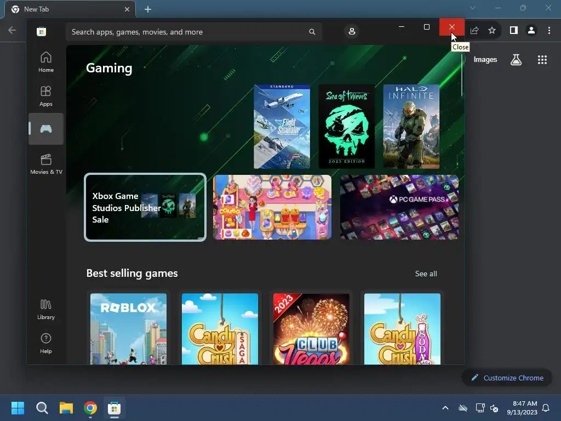
Task: Select the Gaming controller icon in sidebar
Action: click(46, 129)
